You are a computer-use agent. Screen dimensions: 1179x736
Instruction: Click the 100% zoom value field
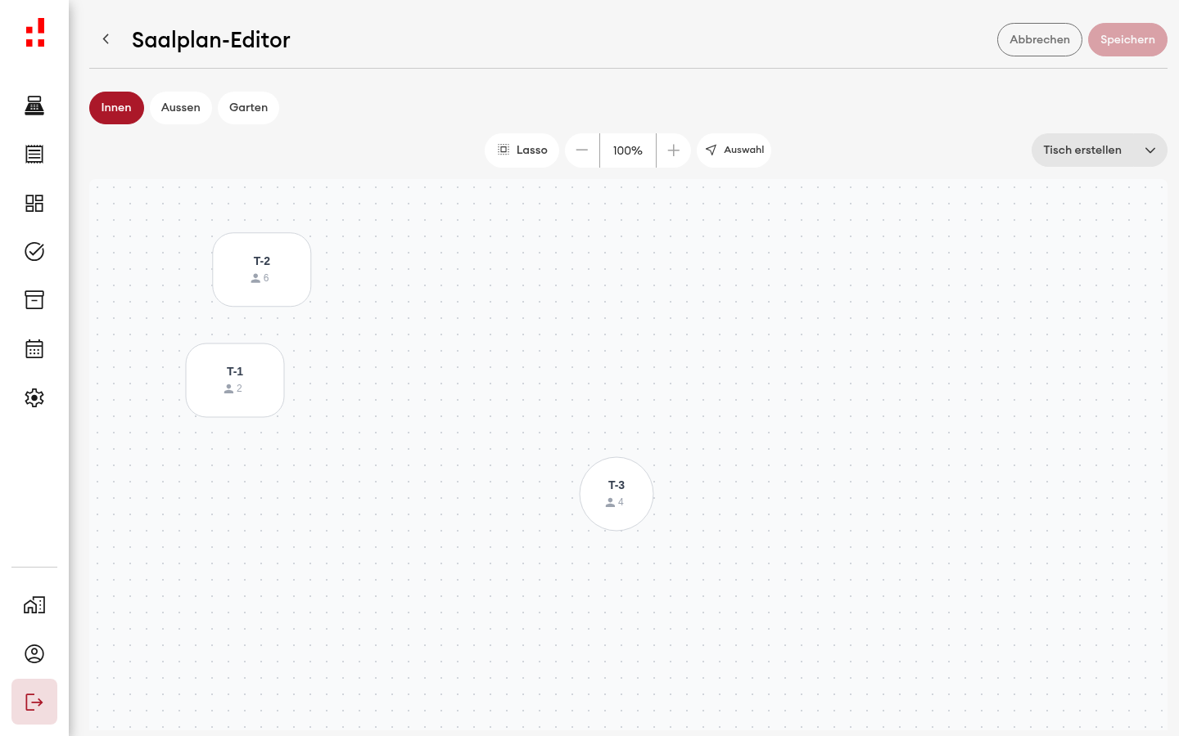(x=628, y=150)
